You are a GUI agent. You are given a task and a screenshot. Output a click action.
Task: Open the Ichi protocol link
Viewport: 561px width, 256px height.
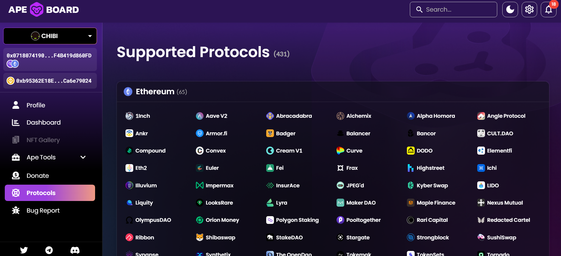click(487, 168)
